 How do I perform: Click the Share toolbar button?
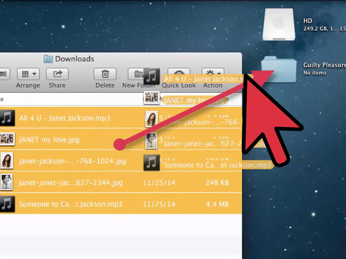(x=57, y=74)
